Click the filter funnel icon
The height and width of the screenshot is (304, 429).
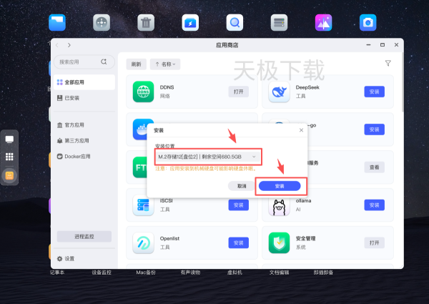388,64
